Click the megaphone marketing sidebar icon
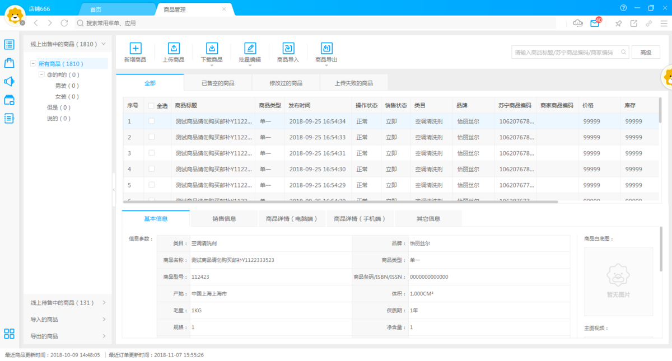The width and height of the screenshot is (672, 361). pyautogui.click(x=9, y=82)
